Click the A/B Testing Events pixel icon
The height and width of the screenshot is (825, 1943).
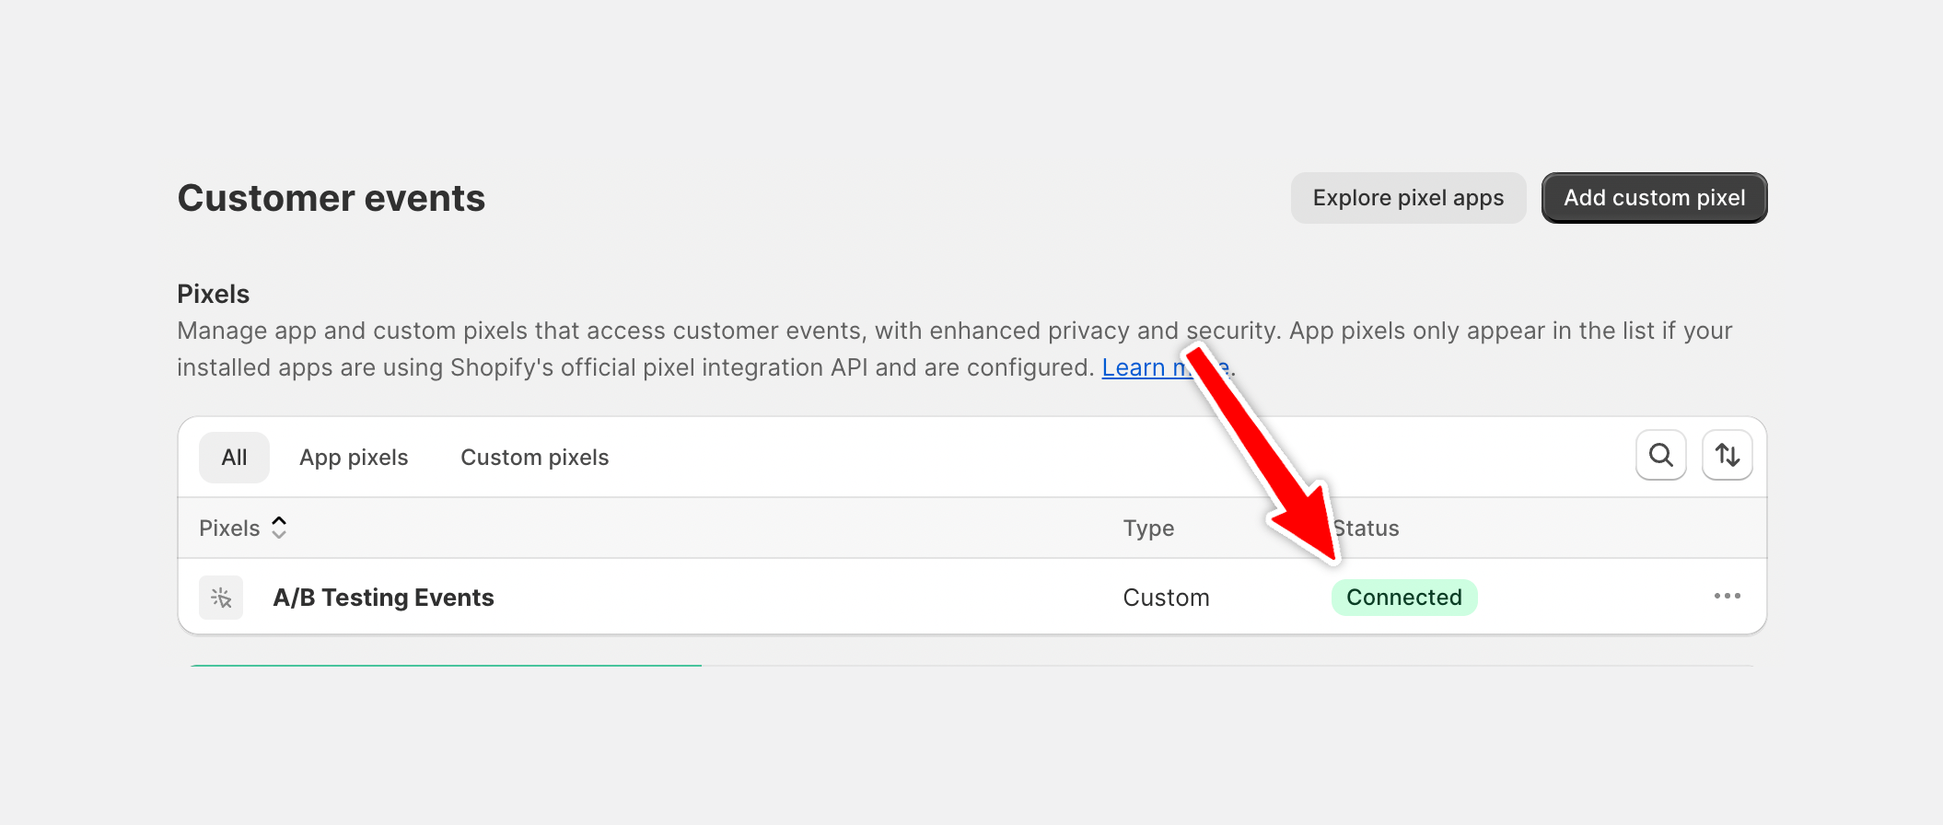221,598
